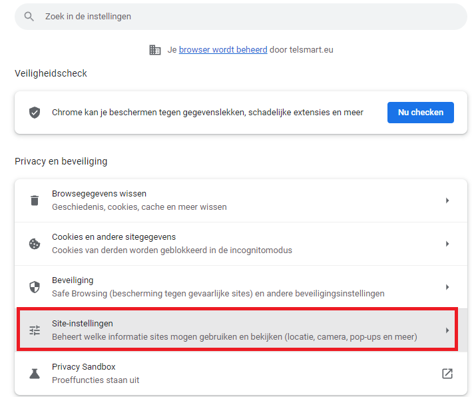
Task: Expand Browsegegevens wissen with its arrow
Action: click(447, 200)
